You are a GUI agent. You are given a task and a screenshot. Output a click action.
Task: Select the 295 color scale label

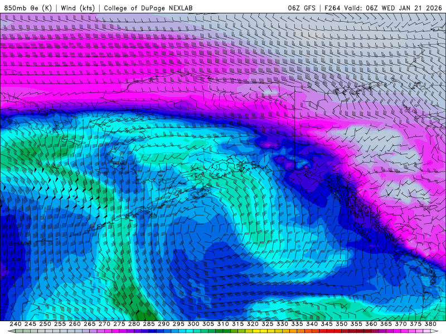pyautogui.click(x=178, y=324)
